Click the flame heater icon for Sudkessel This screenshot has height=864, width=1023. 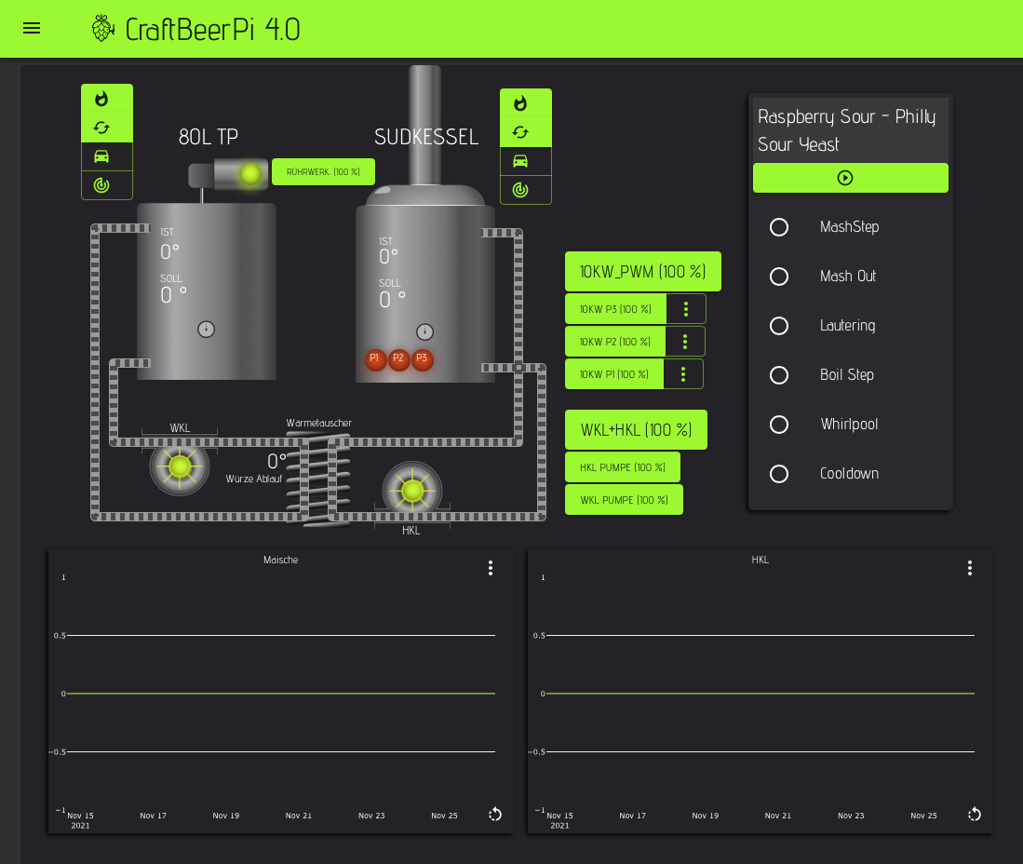(520, 103)
